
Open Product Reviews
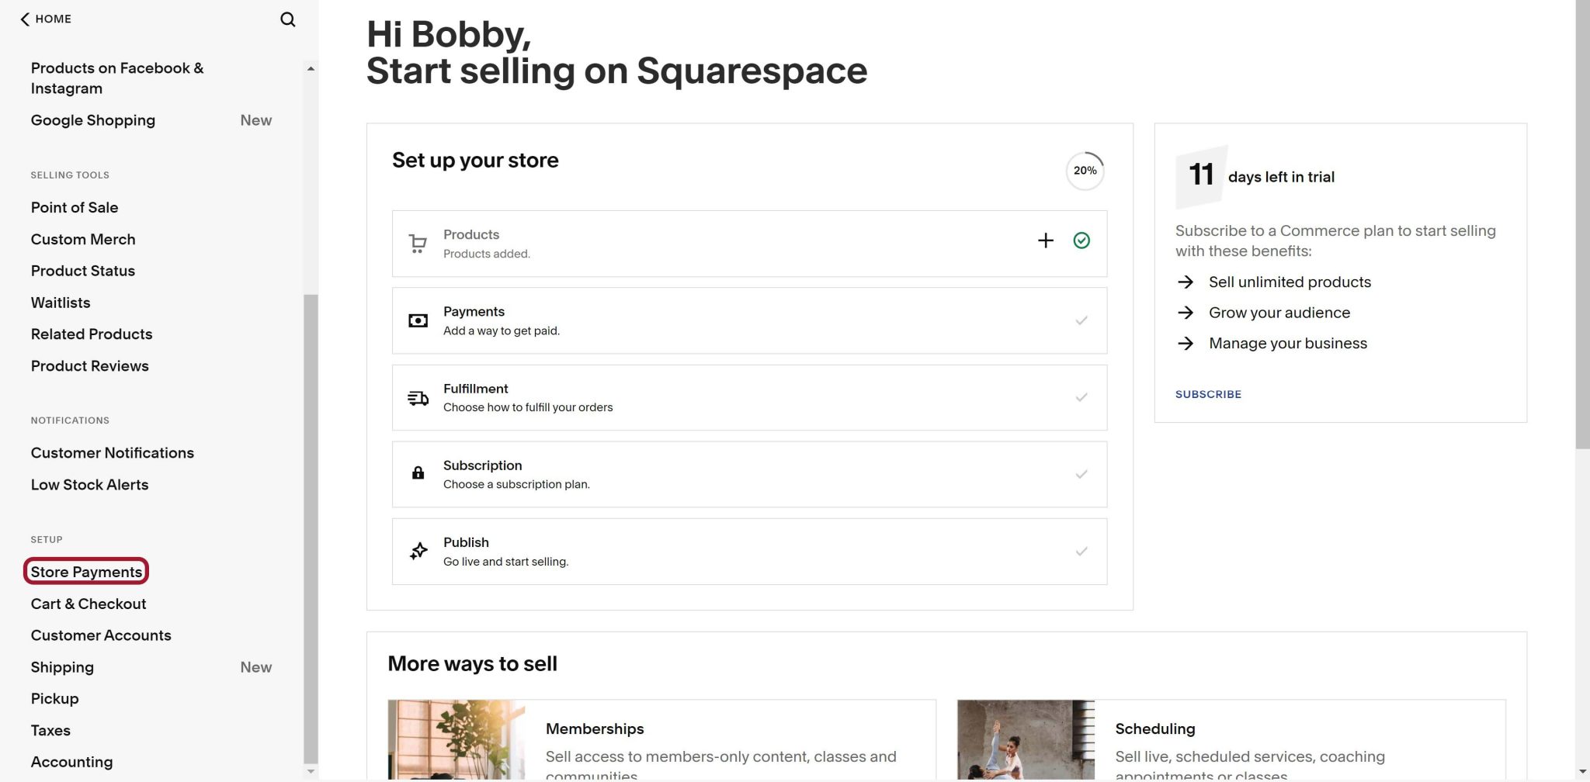(90, 366)
